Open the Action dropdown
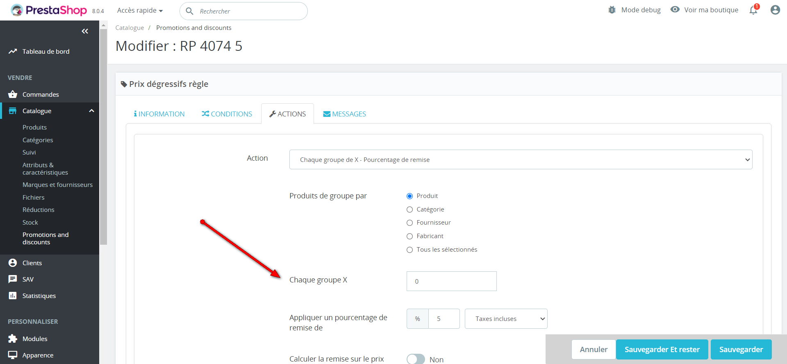This screenshot has width=787, height=364. click(x=521, y=159)
